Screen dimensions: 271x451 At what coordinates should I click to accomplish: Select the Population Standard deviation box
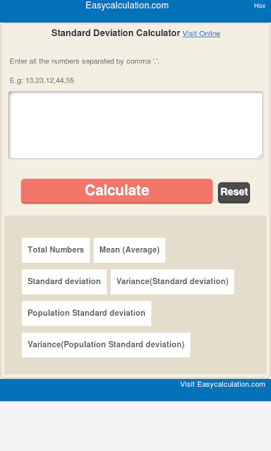[86, 313]
